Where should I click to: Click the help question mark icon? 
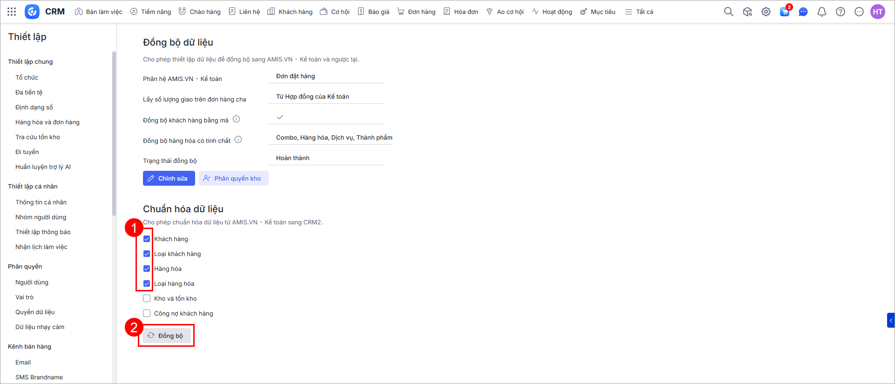pyautogui.click(x=840, y=12)
